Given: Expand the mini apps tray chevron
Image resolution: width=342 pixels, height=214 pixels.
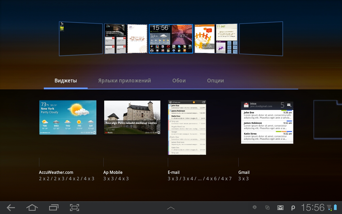Looking at the screenshot, I should (171, 208).
